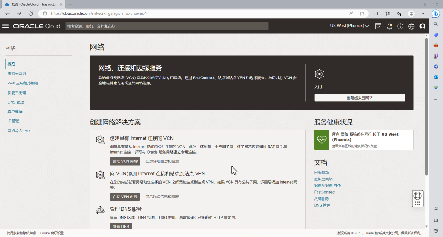Open the favorites list icon
The width and height of the screenshot is (443, 237).
(388, 13)
